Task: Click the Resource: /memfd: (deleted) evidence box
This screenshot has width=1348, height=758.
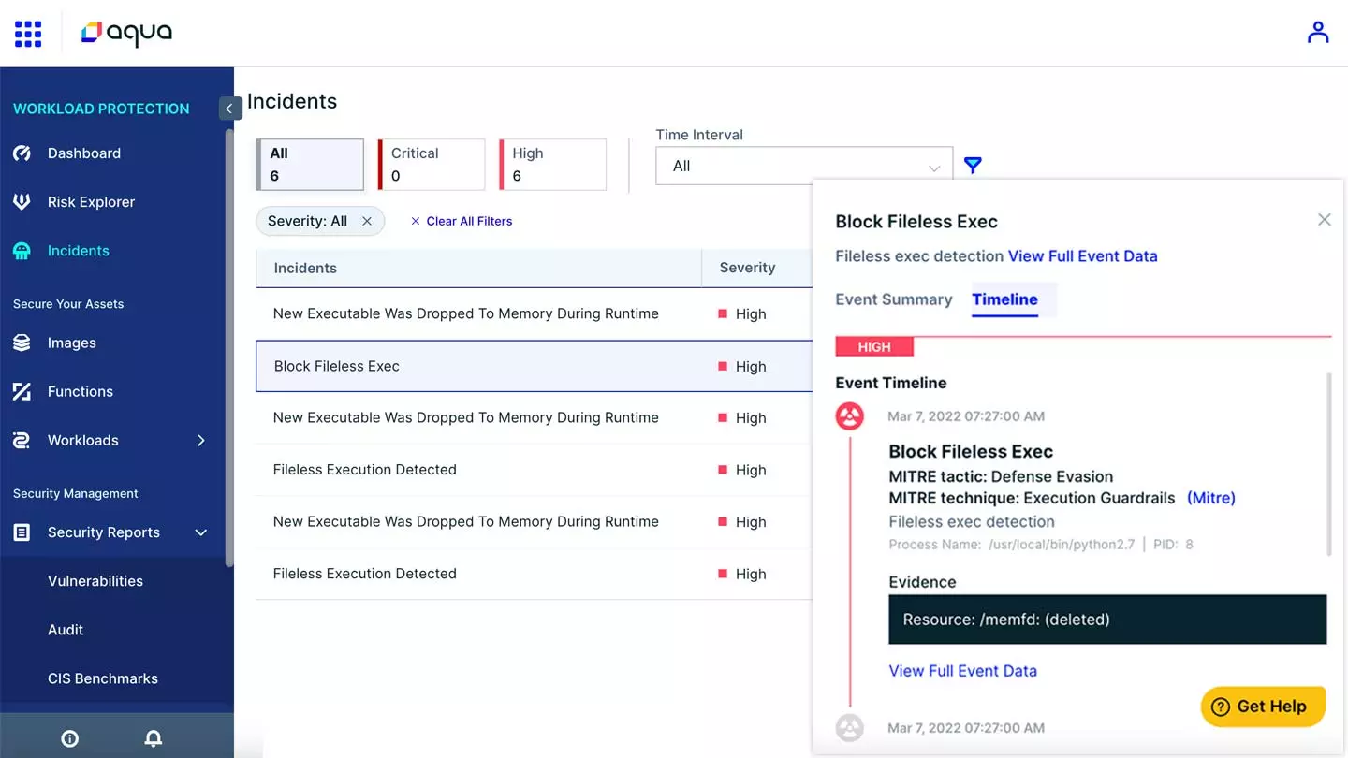Action: [1107, 620]
